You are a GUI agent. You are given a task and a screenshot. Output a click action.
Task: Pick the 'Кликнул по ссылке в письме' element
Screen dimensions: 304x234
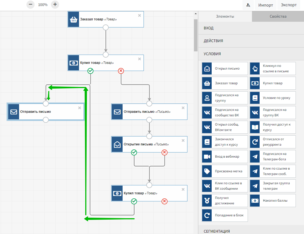click(273, 68)
